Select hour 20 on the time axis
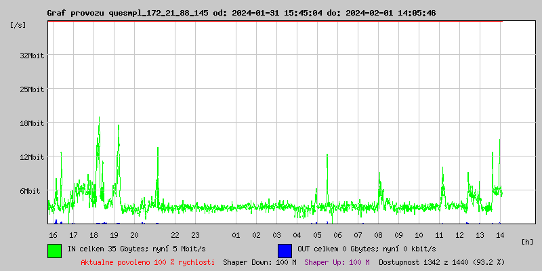This screenshot has width=542, height=271. pyautogui.click(x=134, y=235)
